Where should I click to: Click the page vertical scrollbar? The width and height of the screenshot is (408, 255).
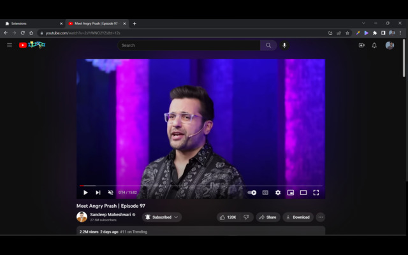tap(404, 58)
